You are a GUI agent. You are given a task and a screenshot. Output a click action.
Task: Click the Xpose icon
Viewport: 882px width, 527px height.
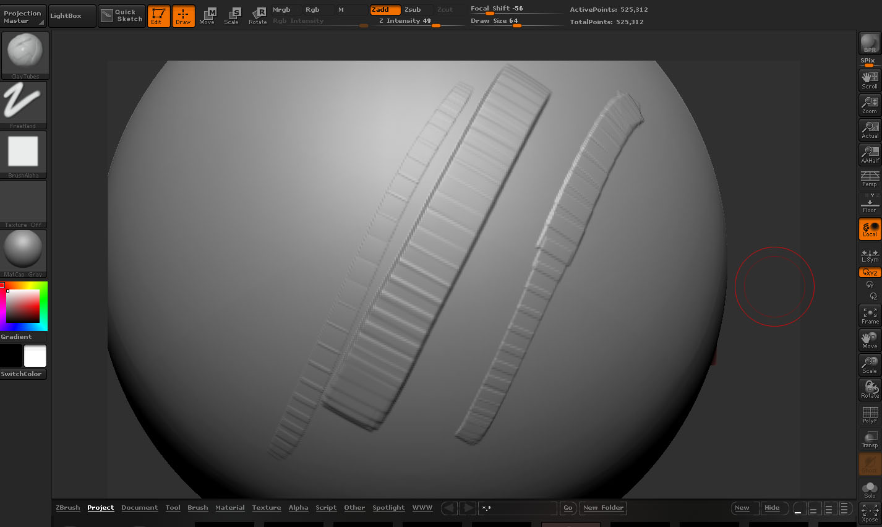pyautogui.click(x=870, y=513)
